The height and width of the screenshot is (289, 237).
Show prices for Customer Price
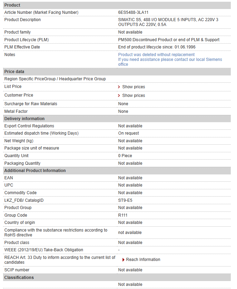[x=134, y=96]
